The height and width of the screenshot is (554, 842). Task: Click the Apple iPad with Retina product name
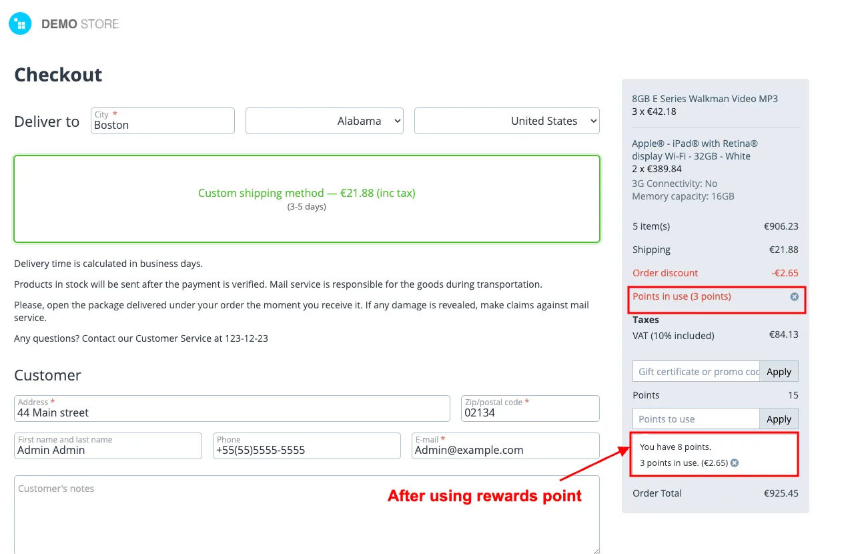(x=695, y=150)
